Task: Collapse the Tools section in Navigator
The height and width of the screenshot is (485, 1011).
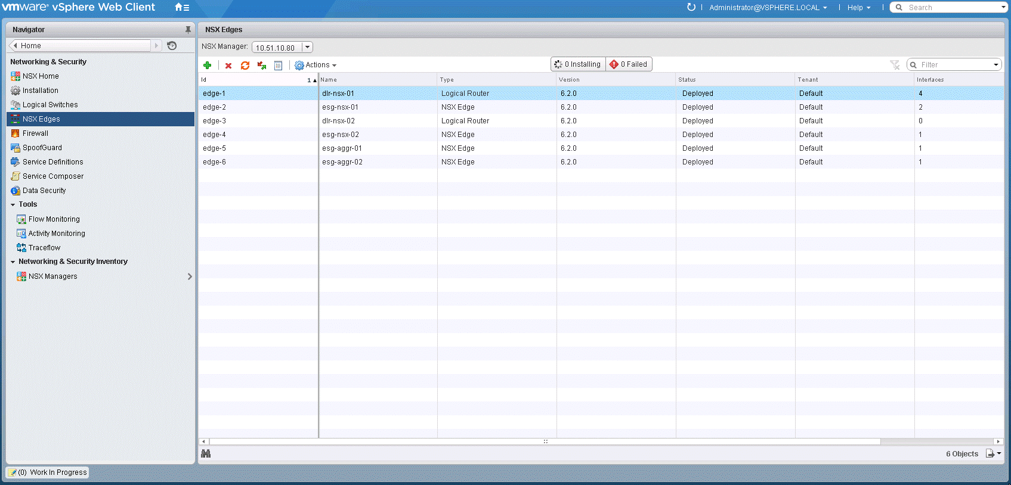Action: point(13,205)
